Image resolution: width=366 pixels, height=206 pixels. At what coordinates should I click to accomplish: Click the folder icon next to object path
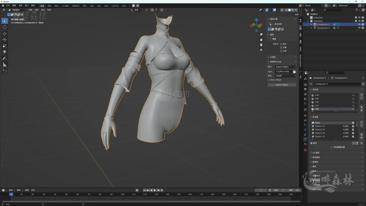pos(295,72)
